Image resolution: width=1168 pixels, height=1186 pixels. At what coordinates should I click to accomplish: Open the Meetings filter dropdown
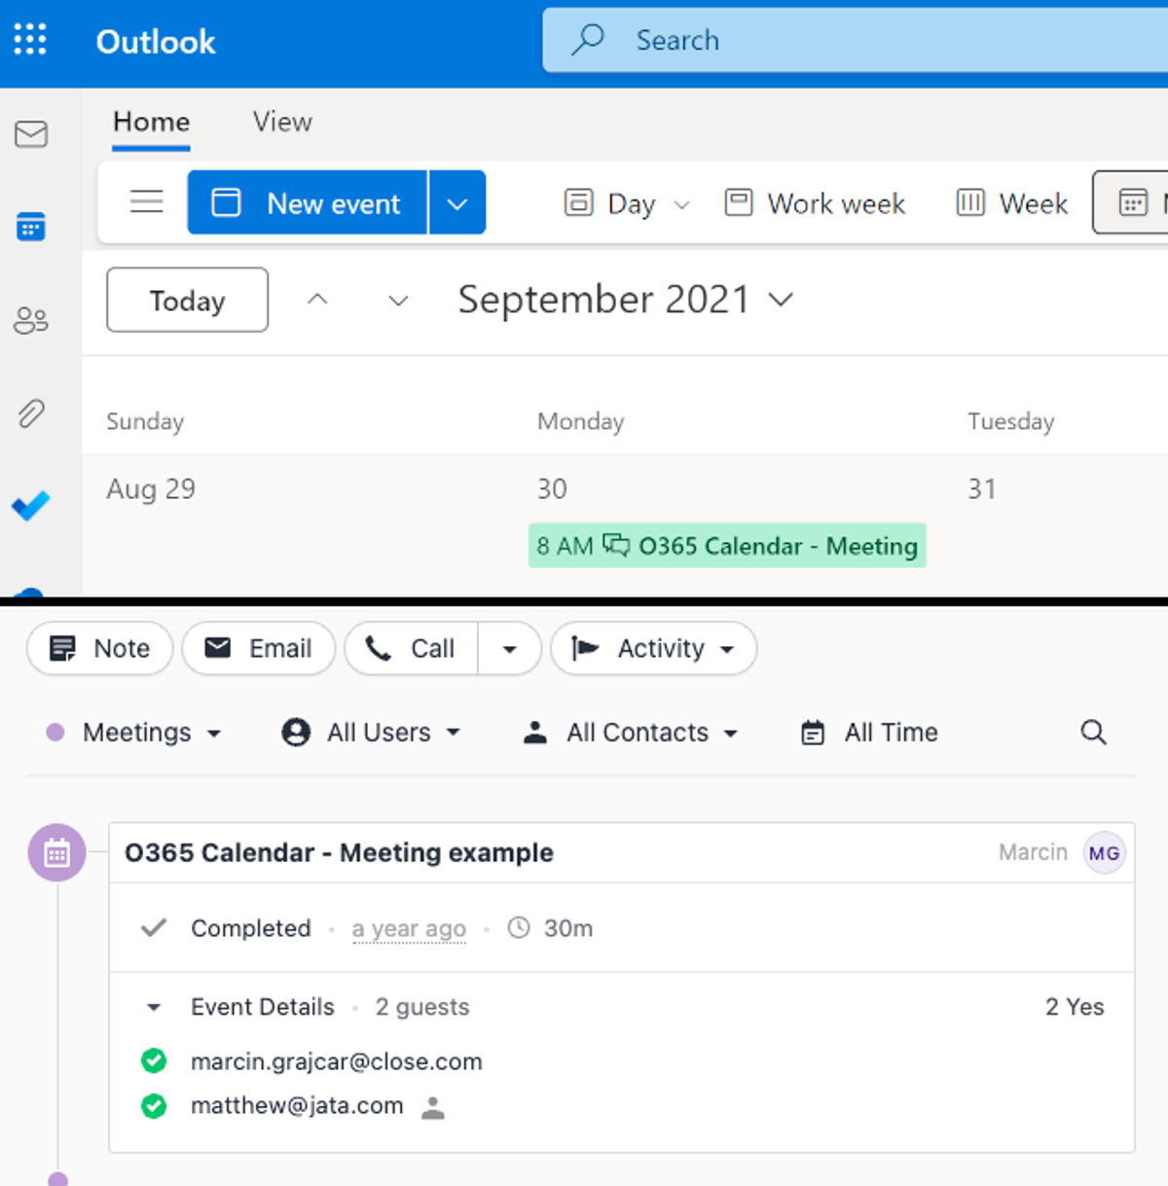[x=134, y=733]
